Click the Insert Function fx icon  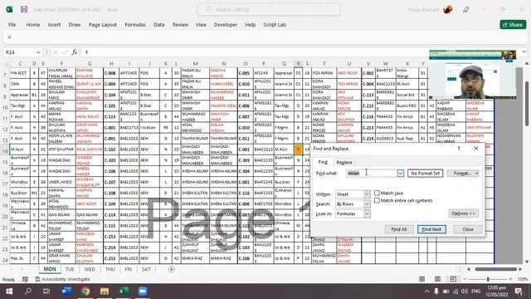(x=74, y=52)
